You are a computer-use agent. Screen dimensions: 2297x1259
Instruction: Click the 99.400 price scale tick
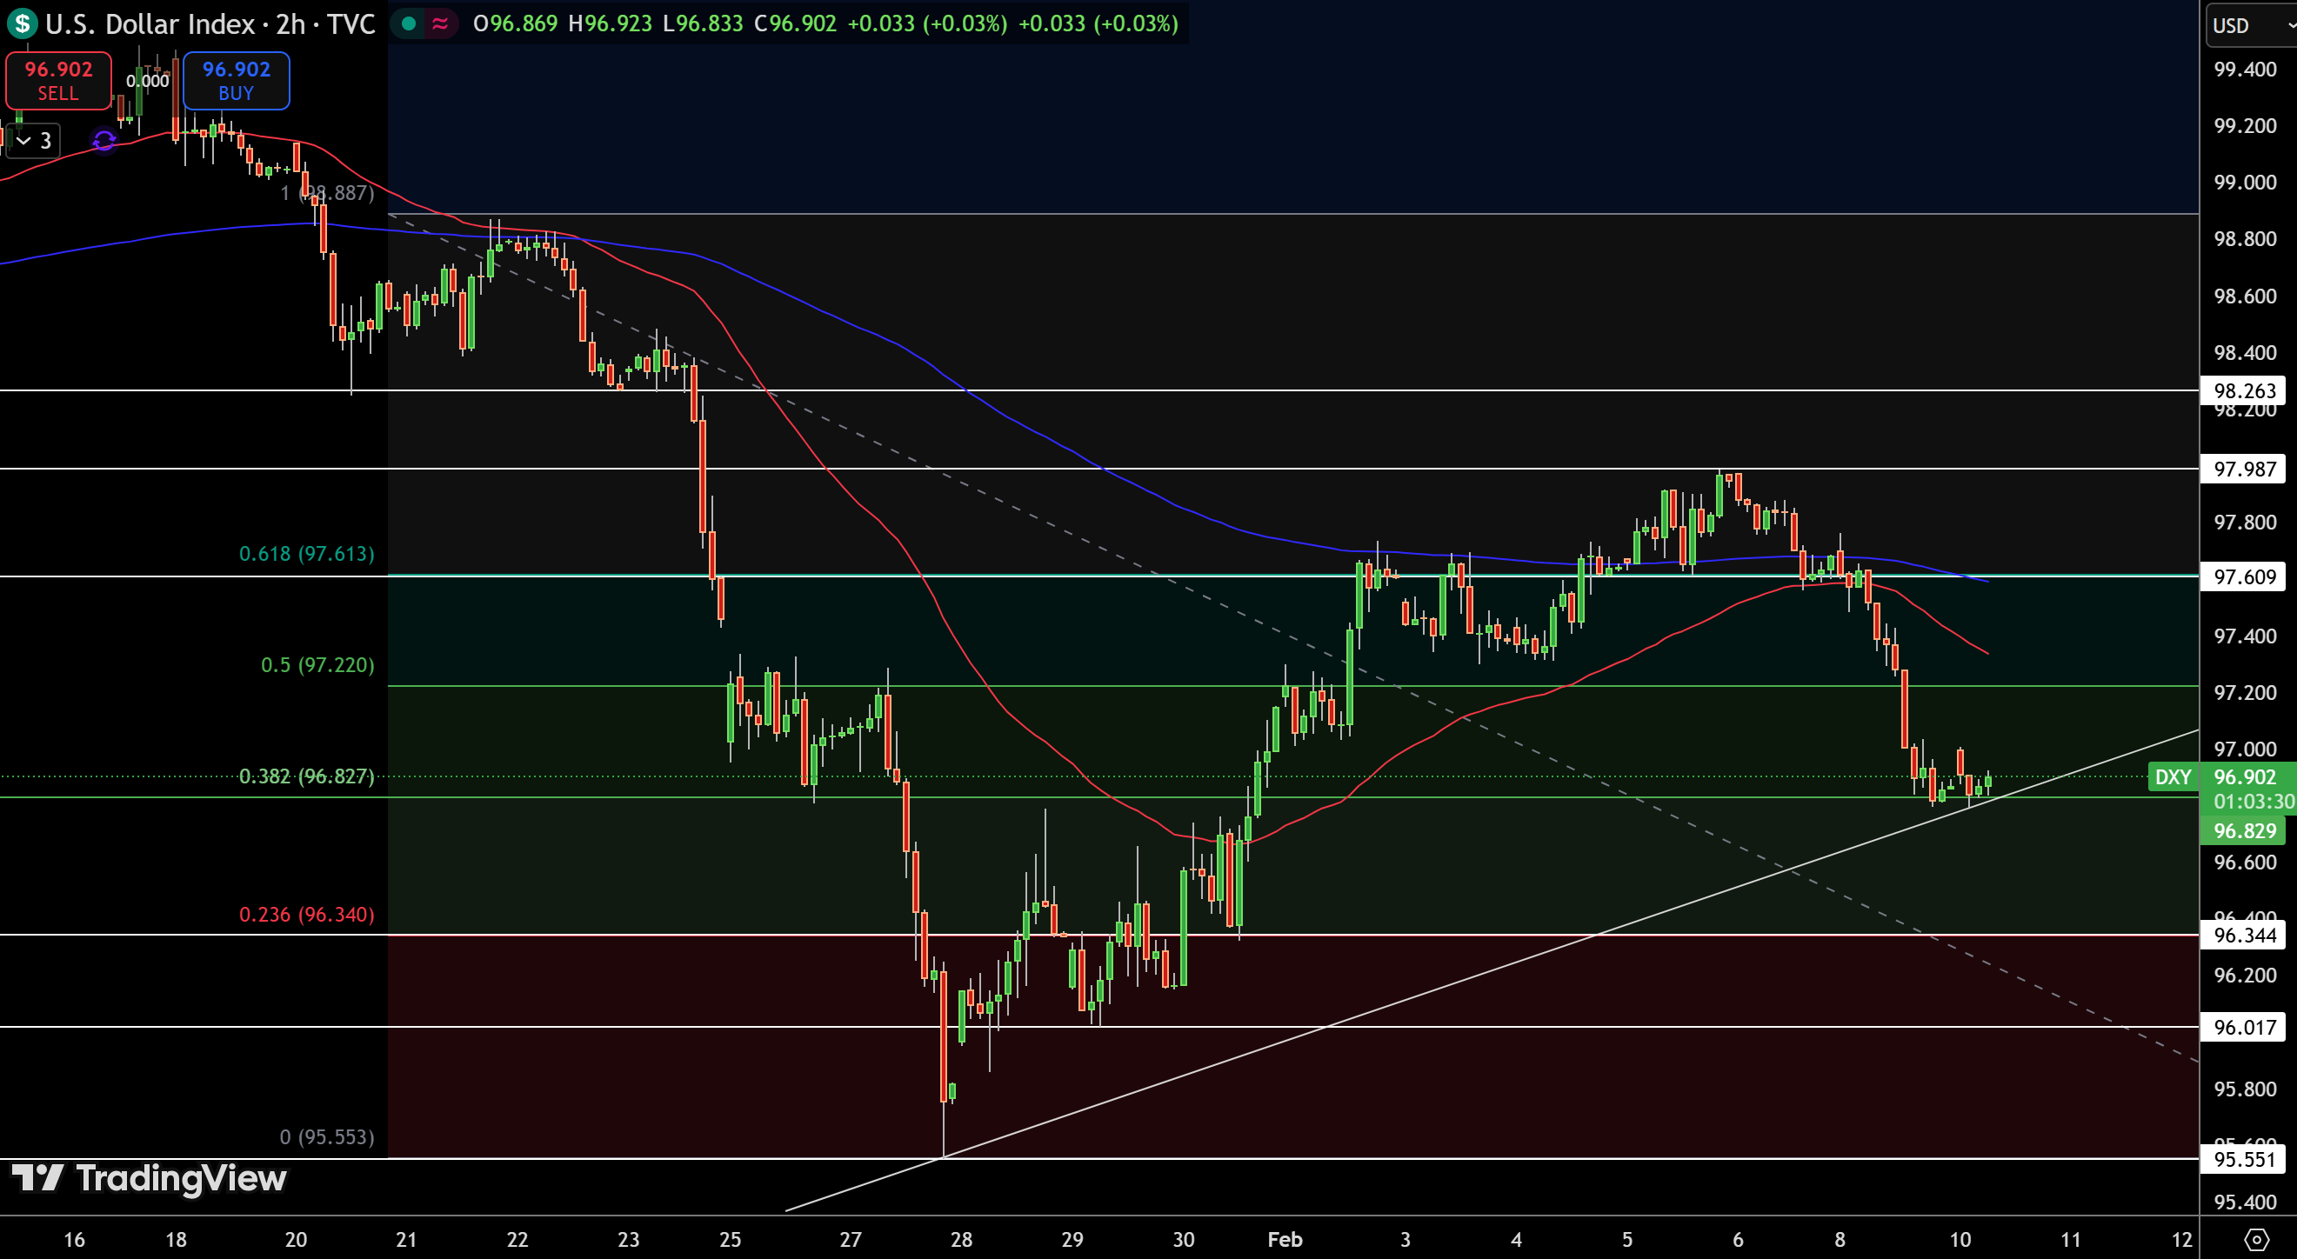(x=2246, y=70)
